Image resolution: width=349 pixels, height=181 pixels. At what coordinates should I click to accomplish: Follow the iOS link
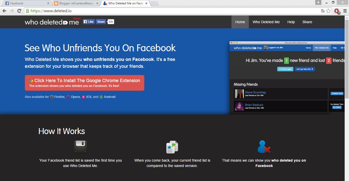click(89, 97)
